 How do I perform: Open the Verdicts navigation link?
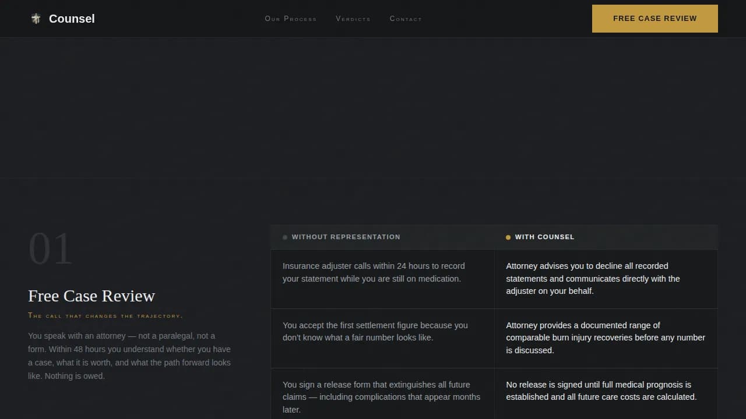click(x=353, y=19)
